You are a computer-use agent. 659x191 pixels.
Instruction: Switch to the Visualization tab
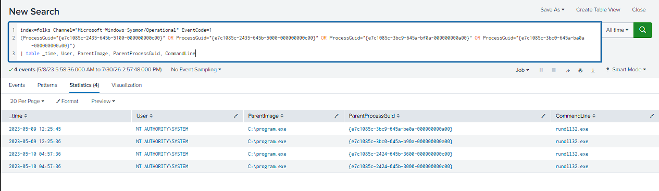pyautogui.click(x=127, y=85)
